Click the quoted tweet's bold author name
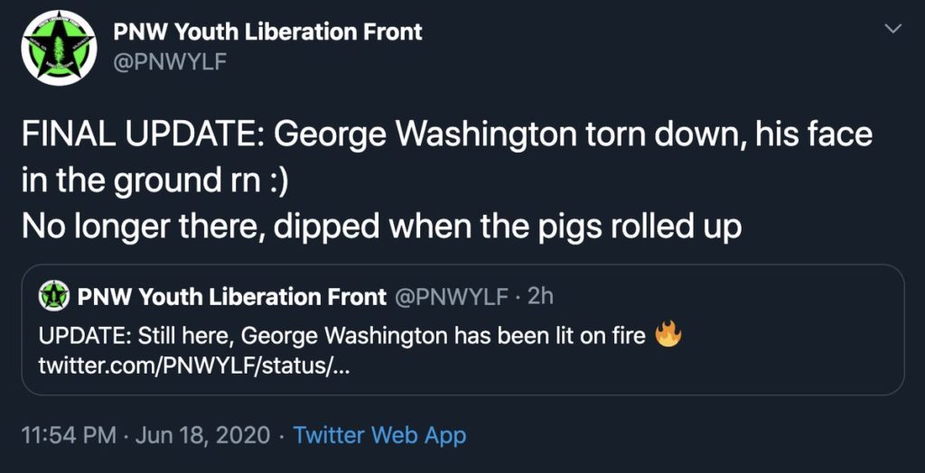925x473 pixels. pos(232,296)
